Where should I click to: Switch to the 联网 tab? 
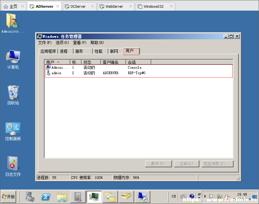pos(116,51)
